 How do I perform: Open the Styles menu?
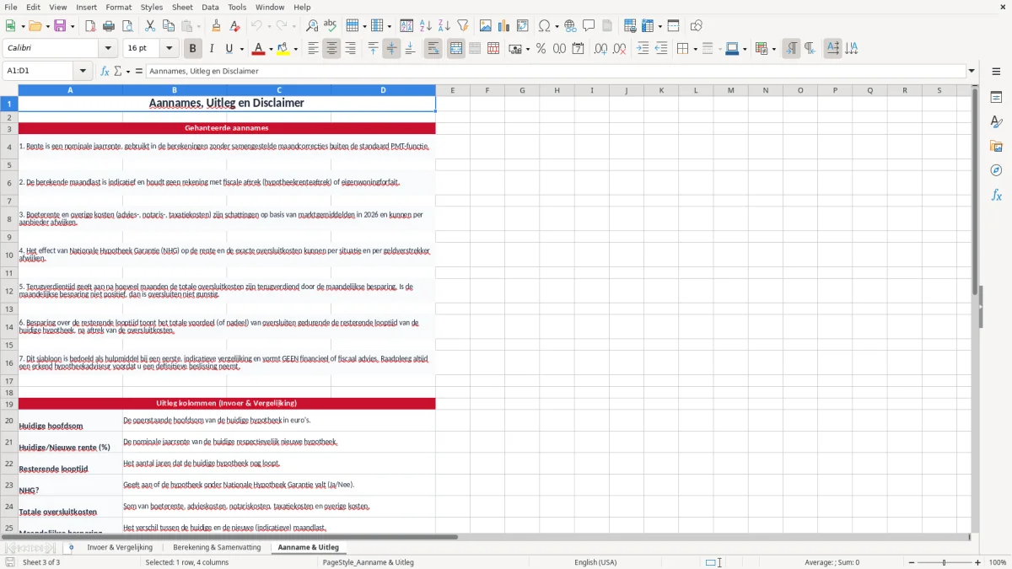coord(152,7)
